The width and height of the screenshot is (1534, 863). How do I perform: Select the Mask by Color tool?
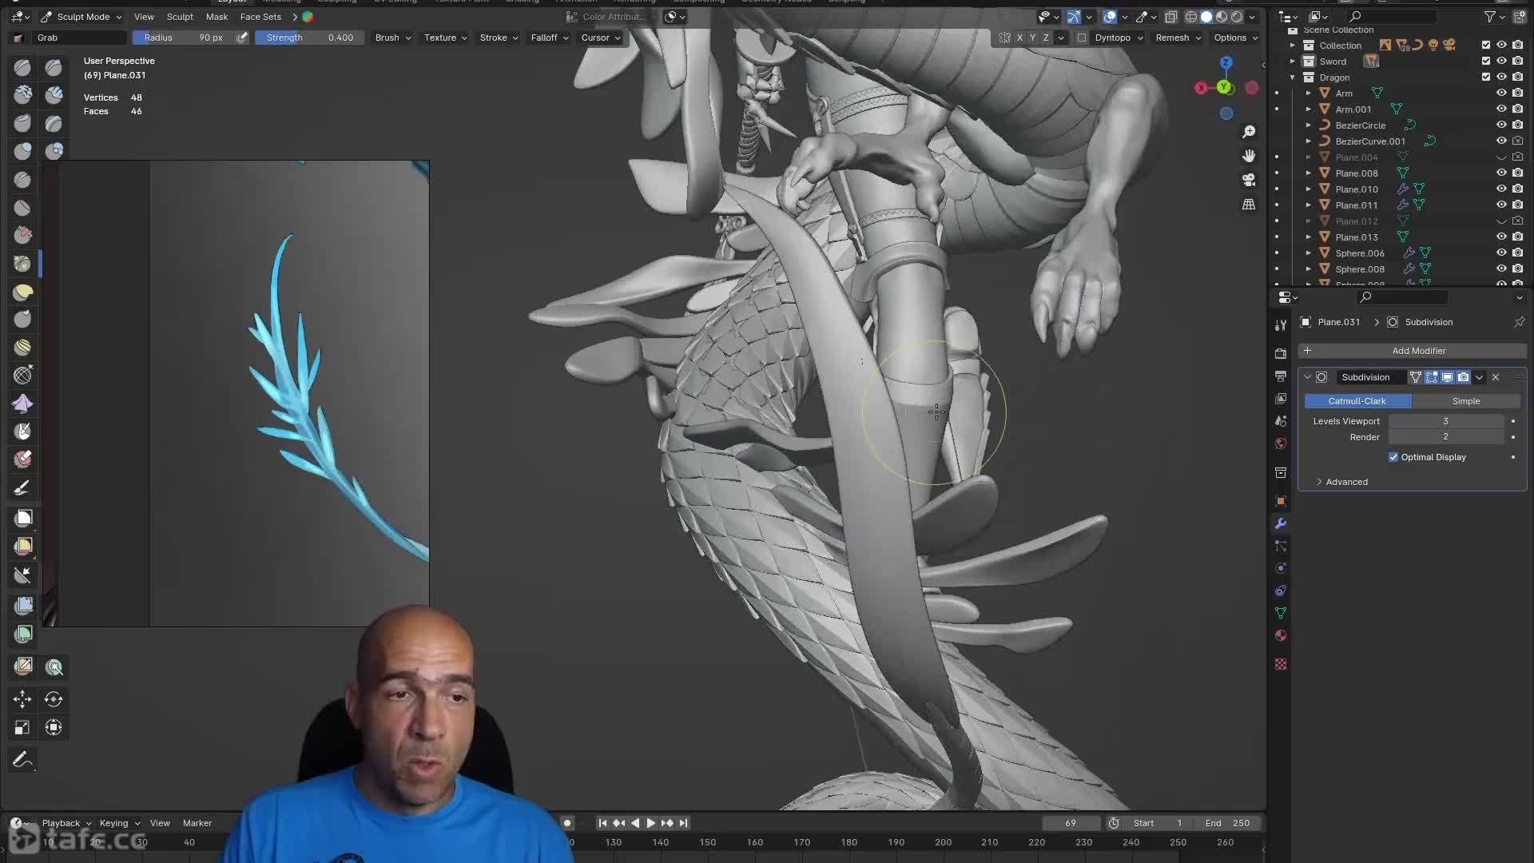[x=54, y=666]
